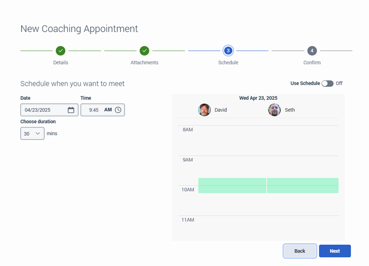This screenshot has width=369, height=266.
Task: Click the Details step label
Action: pos(61,63)
